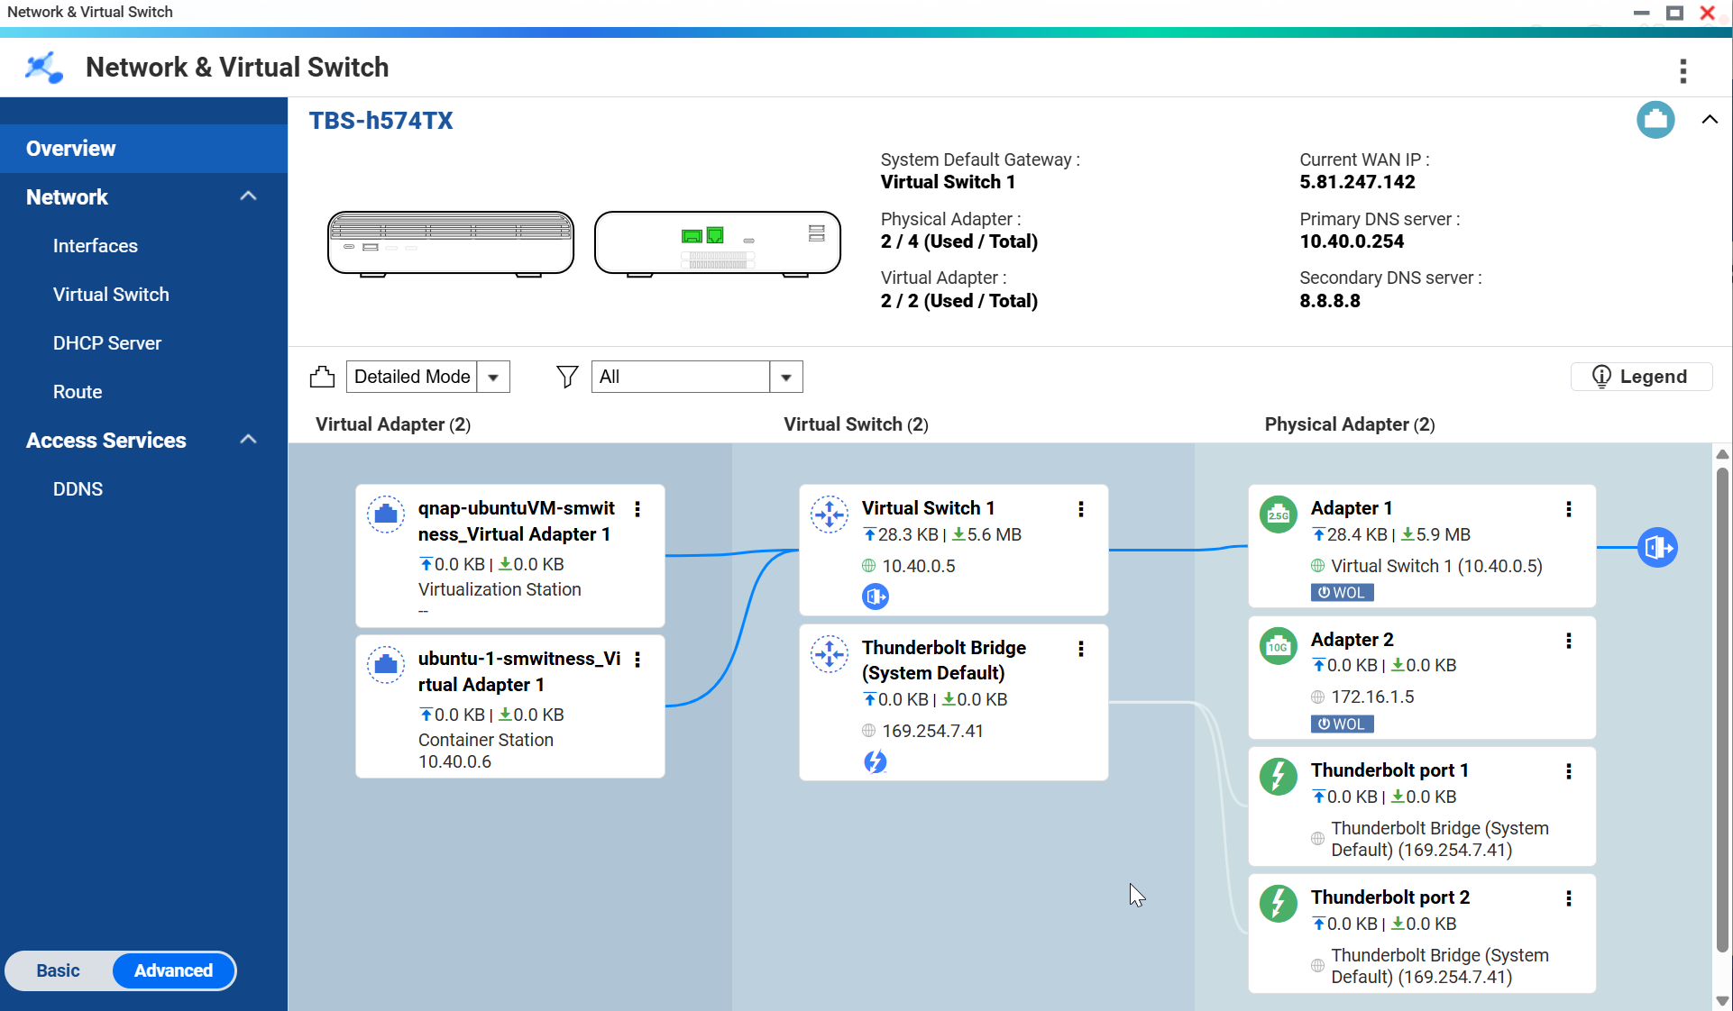Click the NAS rear panel thumbnail
1733x1011 pixels.
tap(718, 243)
